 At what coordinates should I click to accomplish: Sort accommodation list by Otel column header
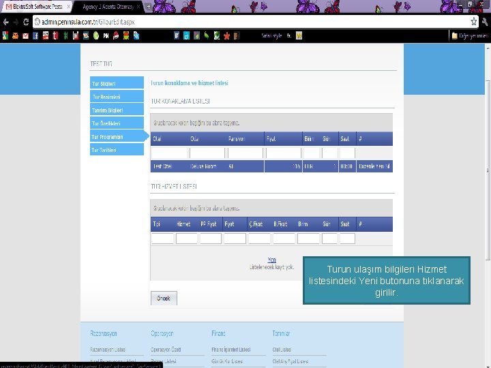[x=157, y=138]
